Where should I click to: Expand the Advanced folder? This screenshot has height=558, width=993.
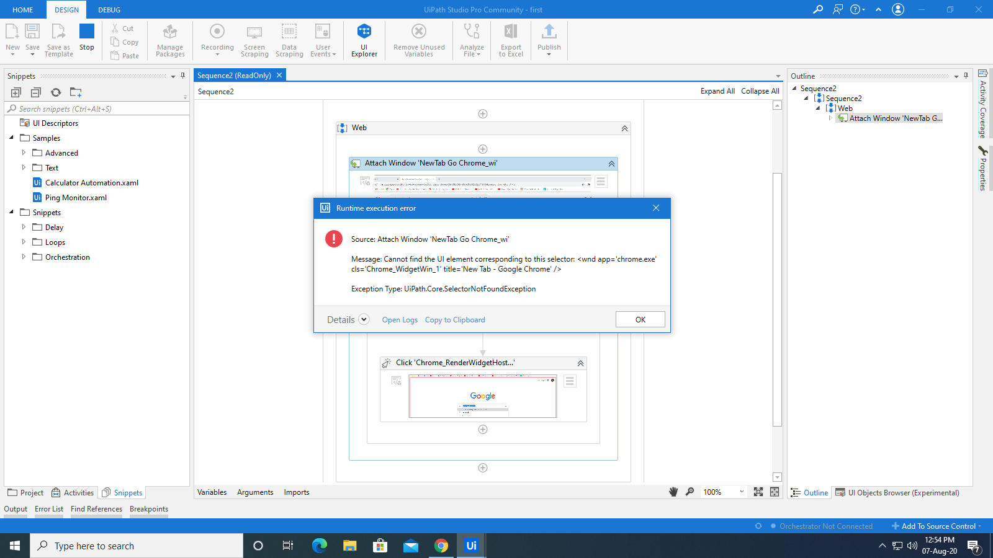pos(24,153)
